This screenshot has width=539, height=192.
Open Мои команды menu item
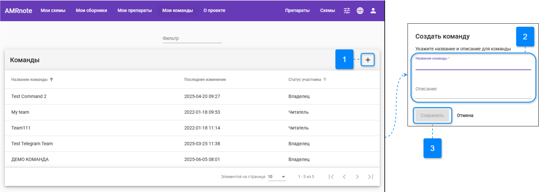tap(177, 11)
